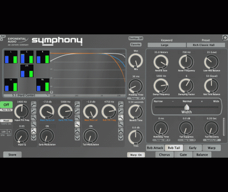Viewport: 228px width, 192px height.
Task: Click the Beat field showing 4
Action: [9, 132]
